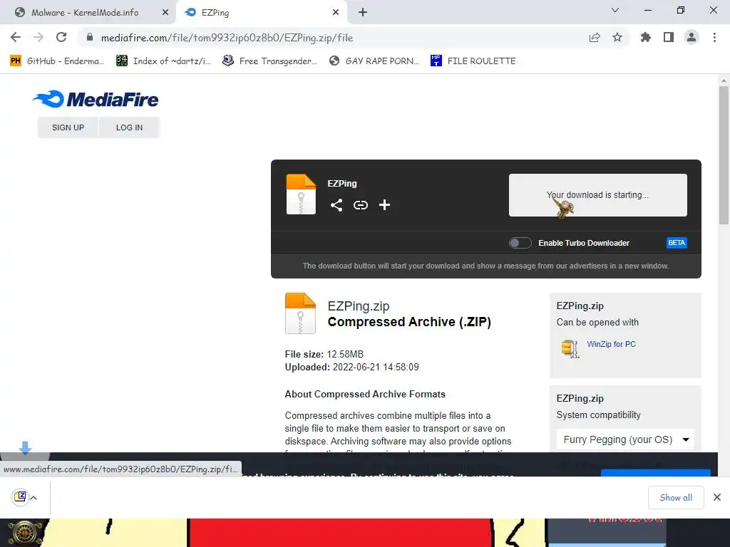Click the blue download arrow indicator
730x547 pixels.
(x=25, y=447)
